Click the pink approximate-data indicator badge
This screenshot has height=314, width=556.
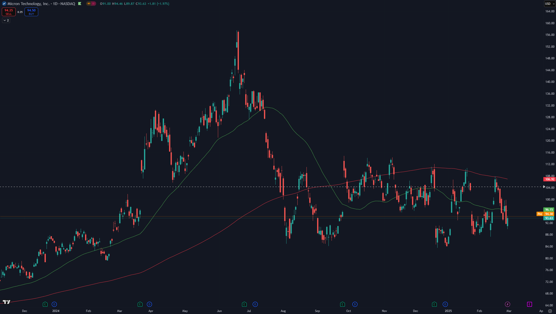point(93,4)
